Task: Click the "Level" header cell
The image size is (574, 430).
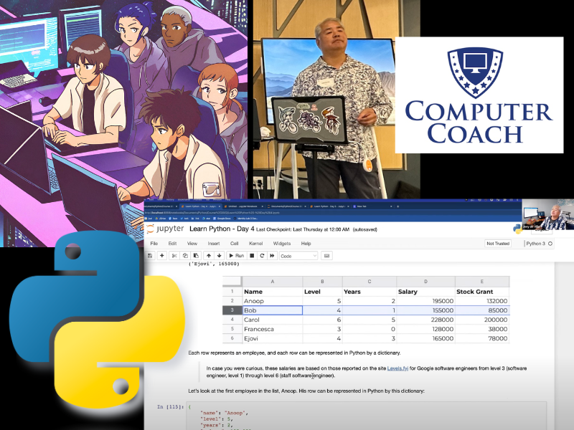Action: [x=322, y=292]
